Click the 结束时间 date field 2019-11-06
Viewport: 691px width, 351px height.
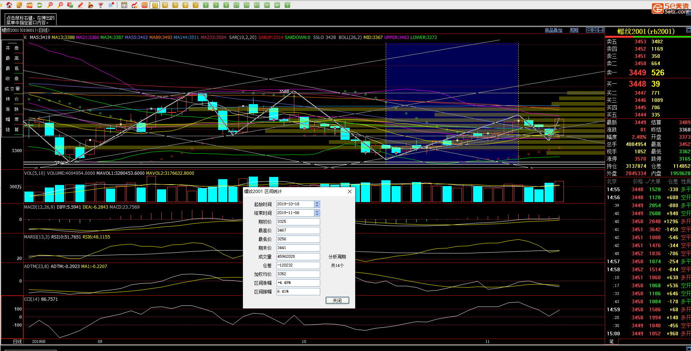tap(295, 213)
